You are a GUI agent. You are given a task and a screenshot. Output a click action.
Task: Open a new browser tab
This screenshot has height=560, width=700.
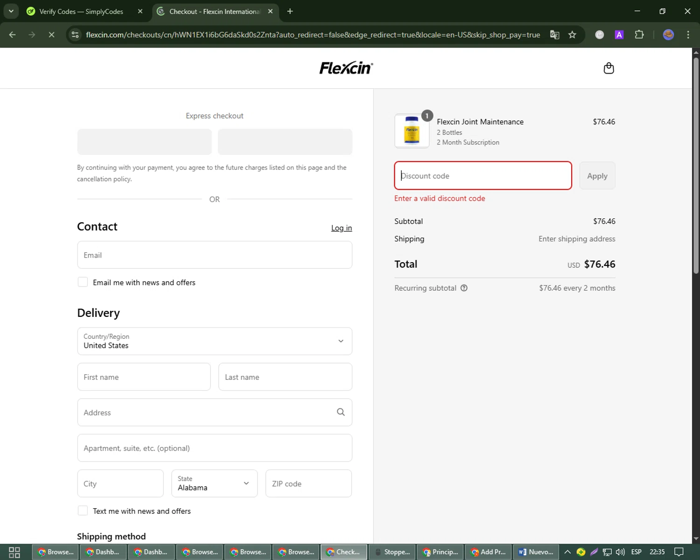tap(290, 11)
